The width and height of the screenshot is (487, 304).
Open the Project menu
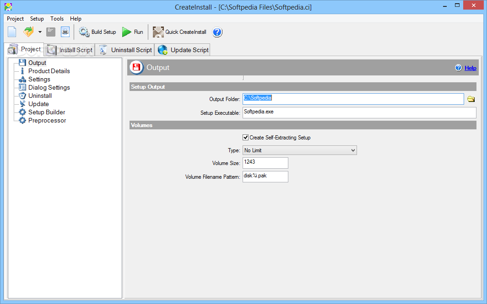click(x=15, y=19)
